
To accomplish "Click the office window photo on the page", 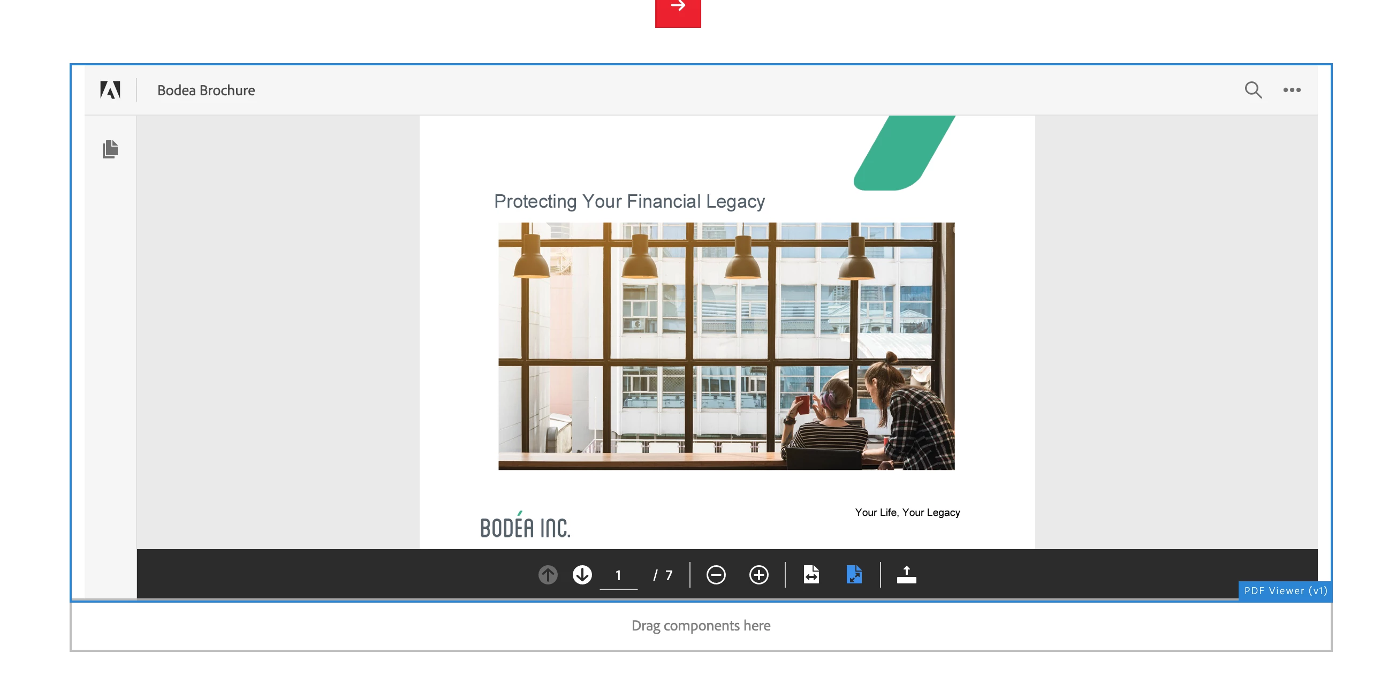I will pyautogui.click(x=726, y=346).
